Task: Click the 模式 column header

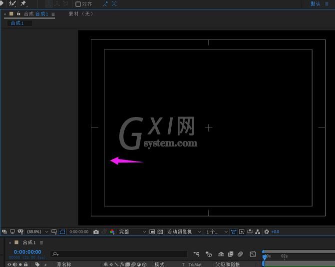Action: coord(159,264)
